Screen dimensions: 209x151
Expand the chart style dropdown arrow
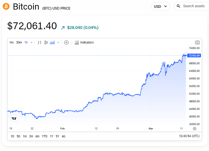(x=58, y=43)
